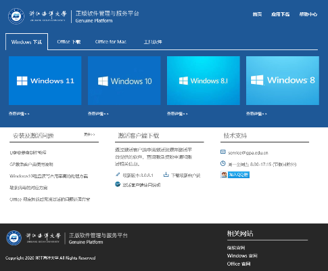Viewport: 328px width, 271px height.
Task: Click the round icon beside client usage instructions
Action: (x=118, y=184)
